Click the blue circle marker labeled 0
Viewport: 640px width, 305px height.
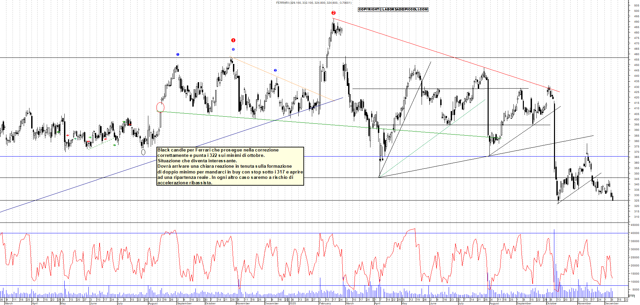click(x=233, y=49)
